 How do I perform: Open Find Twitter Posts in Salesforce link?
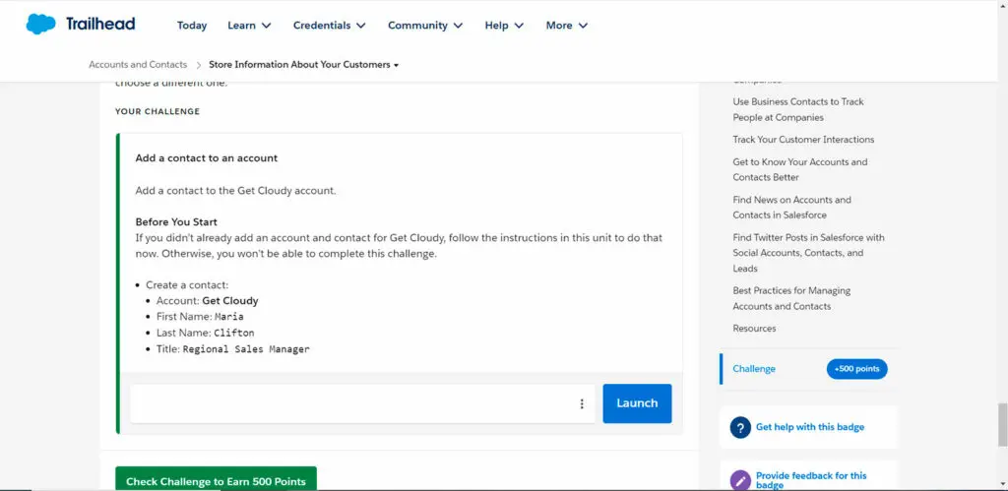(x=808, y=253)
